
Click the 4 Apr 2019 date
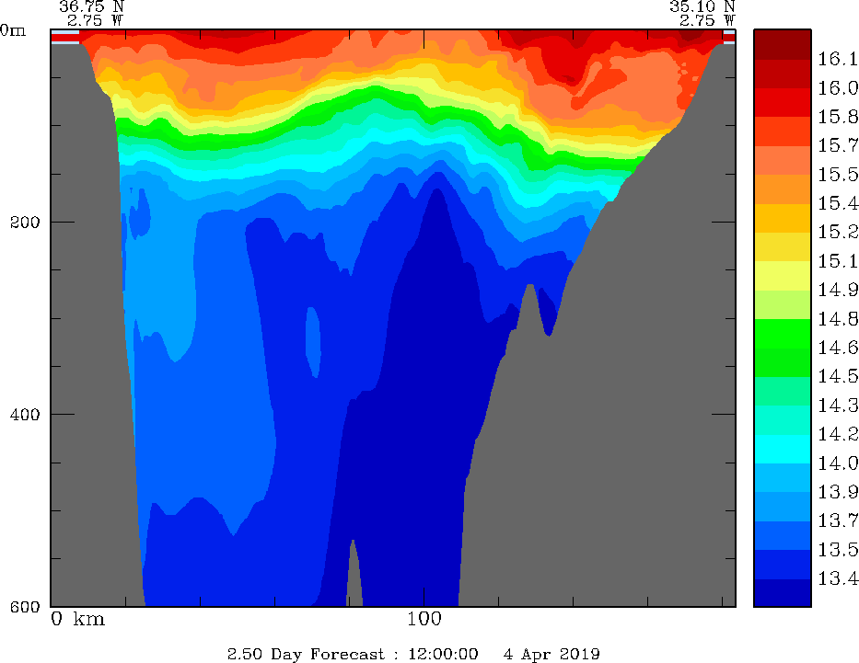pyautogui.click(x=551, y=654)
